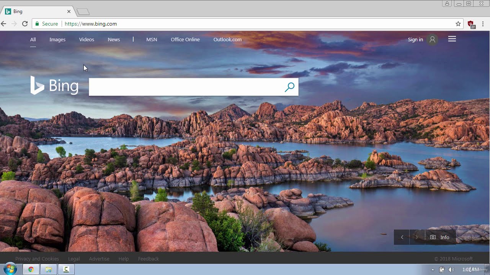The width and height of the screenshot is (490, 275).
Task: Open Outlook.com link
Action: coord(227,39)
